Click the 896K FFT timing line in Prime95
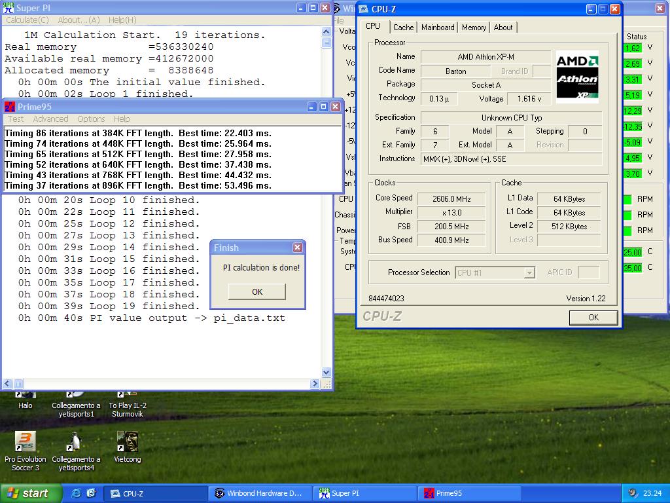Screen dimensions: 670x503 137,185
